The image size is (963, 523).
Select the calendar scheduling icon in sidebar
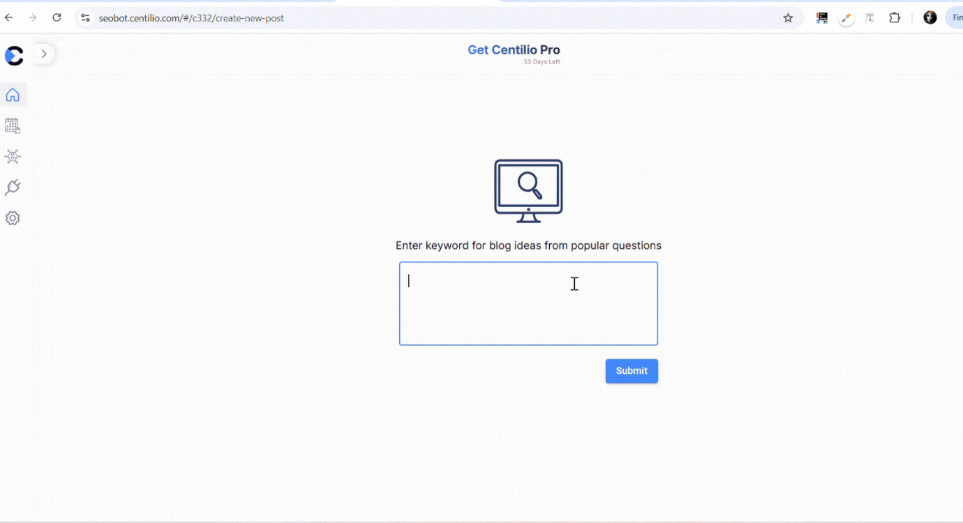13,126
